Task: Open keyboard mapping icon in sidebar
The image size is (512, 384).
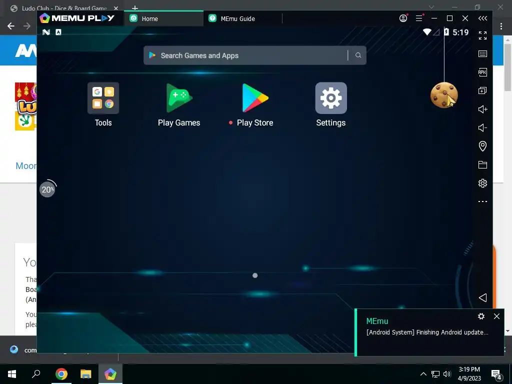Action: click(x=482, y=54)
